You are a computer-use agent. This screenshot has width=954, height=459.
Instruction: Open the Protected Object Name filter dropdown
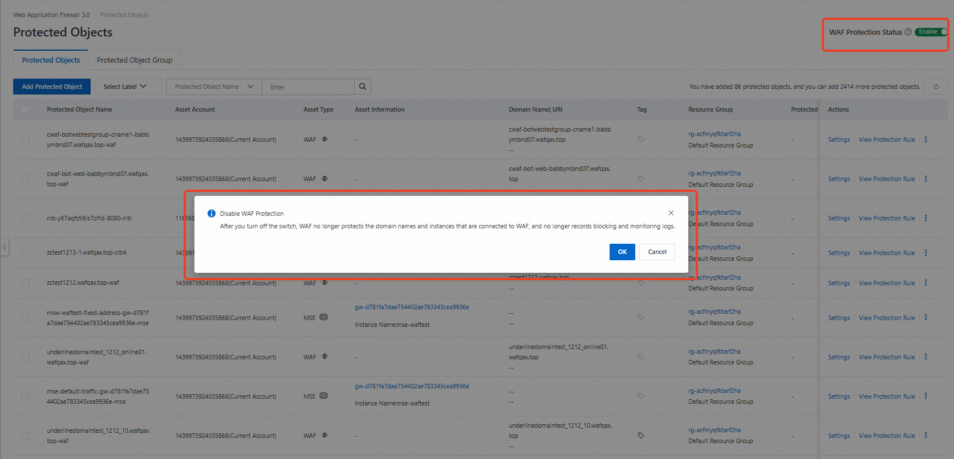point(214,87)
